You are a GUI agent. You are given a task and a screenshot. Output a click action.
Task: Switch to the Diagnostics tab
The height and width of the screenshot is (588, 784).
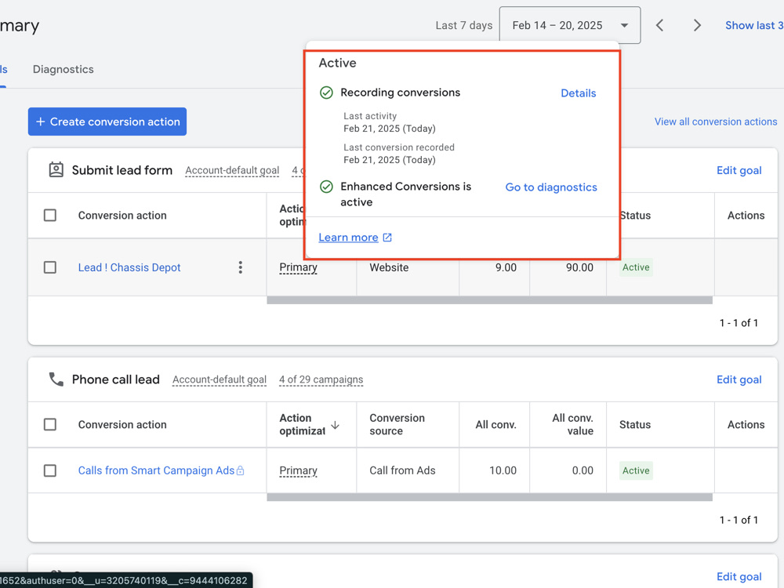click(63, 69)
